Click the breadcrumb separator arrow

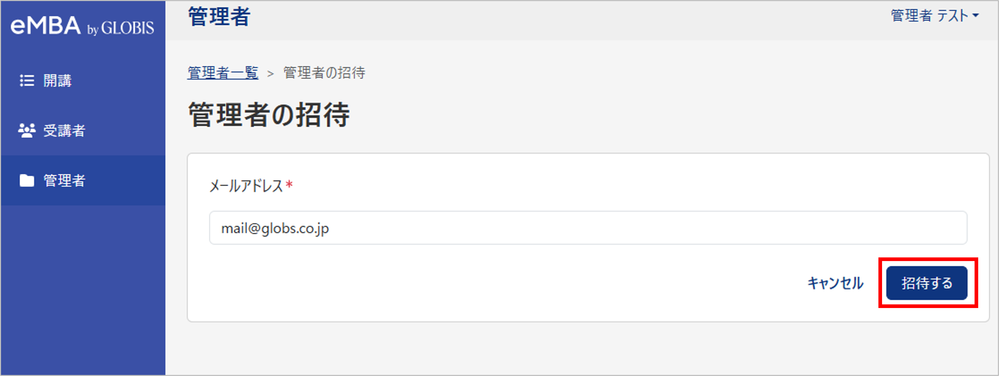click(270, 74)
